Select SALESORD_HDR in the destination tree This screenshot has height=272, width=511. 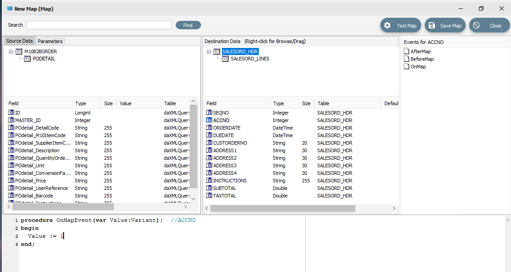240,51
